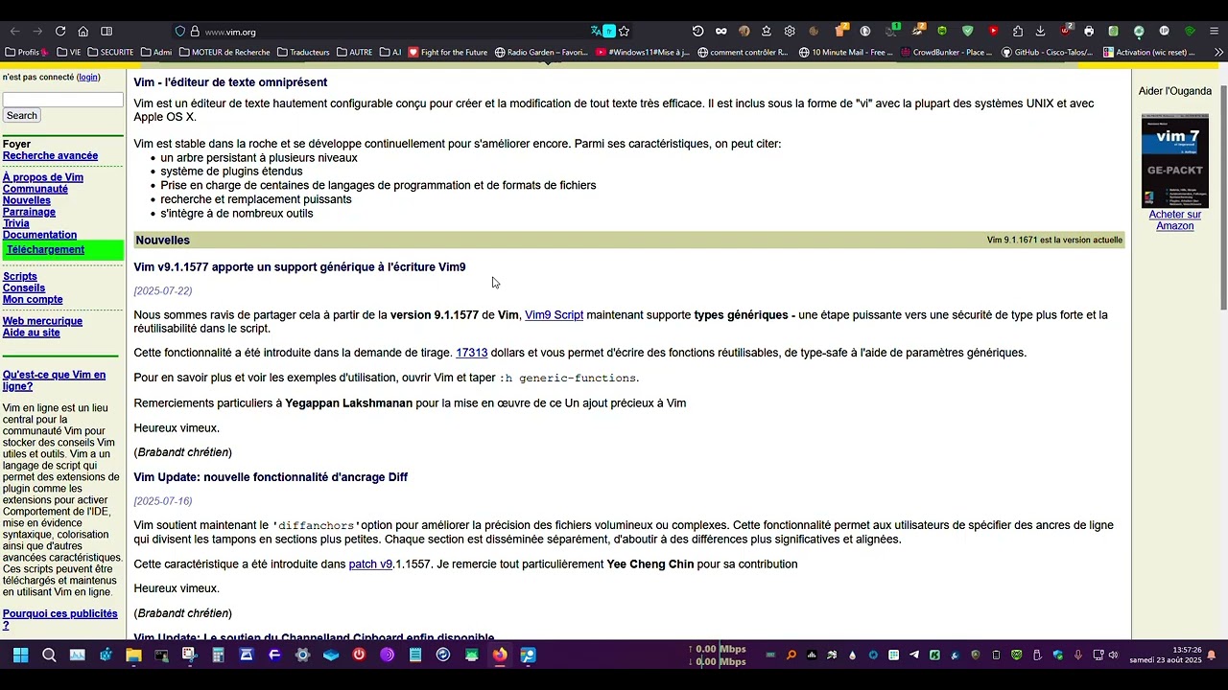Click the Tor purple onion taskbar icon
This screenshot has height=690, width=1228.
(x=387, y=655)
